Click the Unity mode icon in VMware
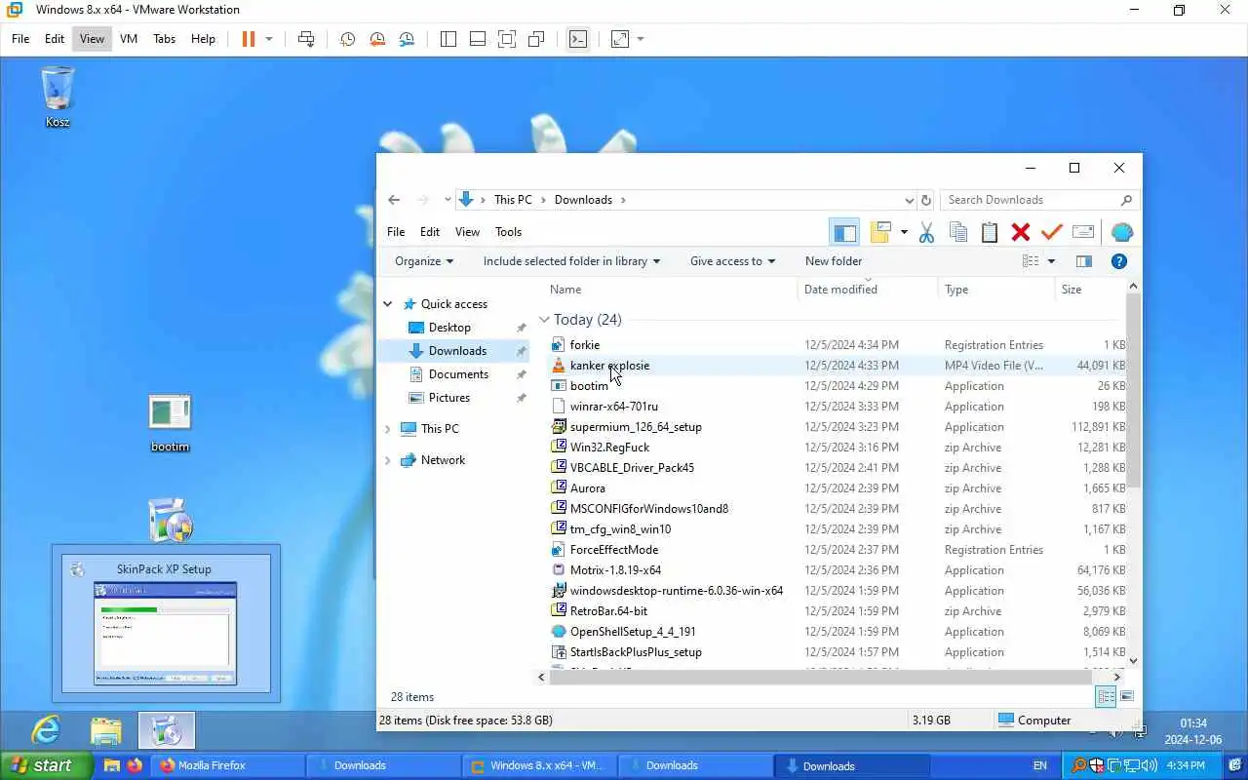 pos(536,39)
